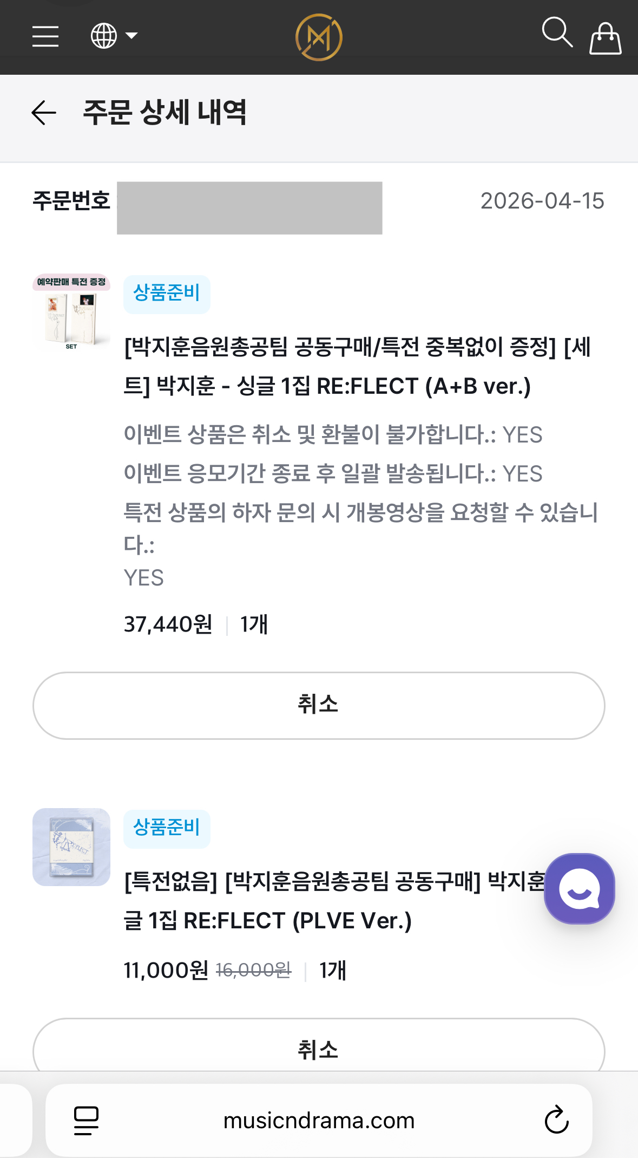Screen dimensions: 638x1158
Task: Open the A+B ver. set album thumbnail
Action: coord(71,313)
